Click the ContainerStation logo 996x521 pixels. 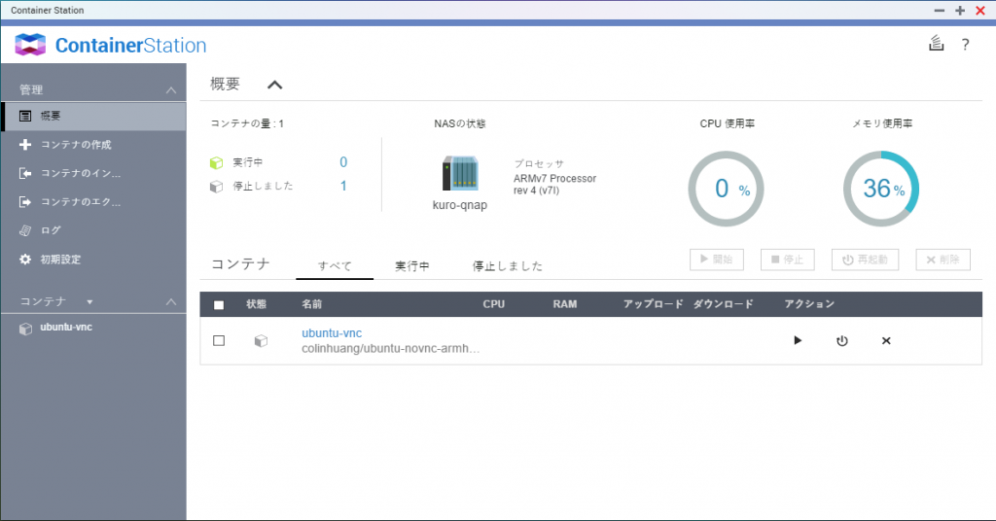(111, 45)
